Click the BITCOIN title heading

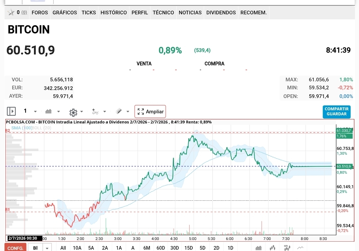coord(29,30)
